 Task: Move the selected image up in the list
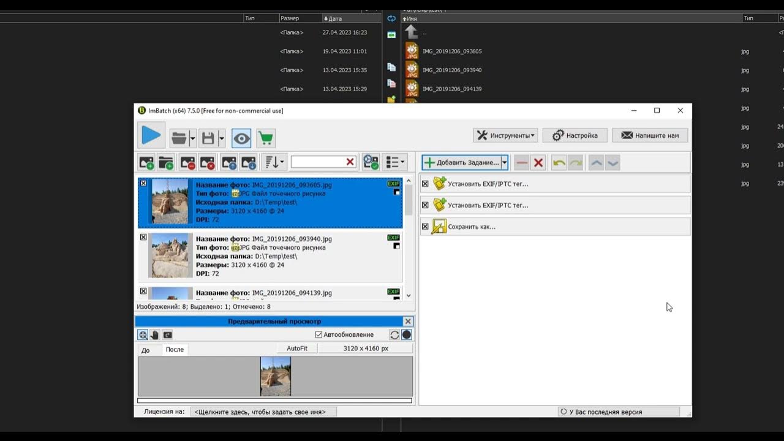229,162
